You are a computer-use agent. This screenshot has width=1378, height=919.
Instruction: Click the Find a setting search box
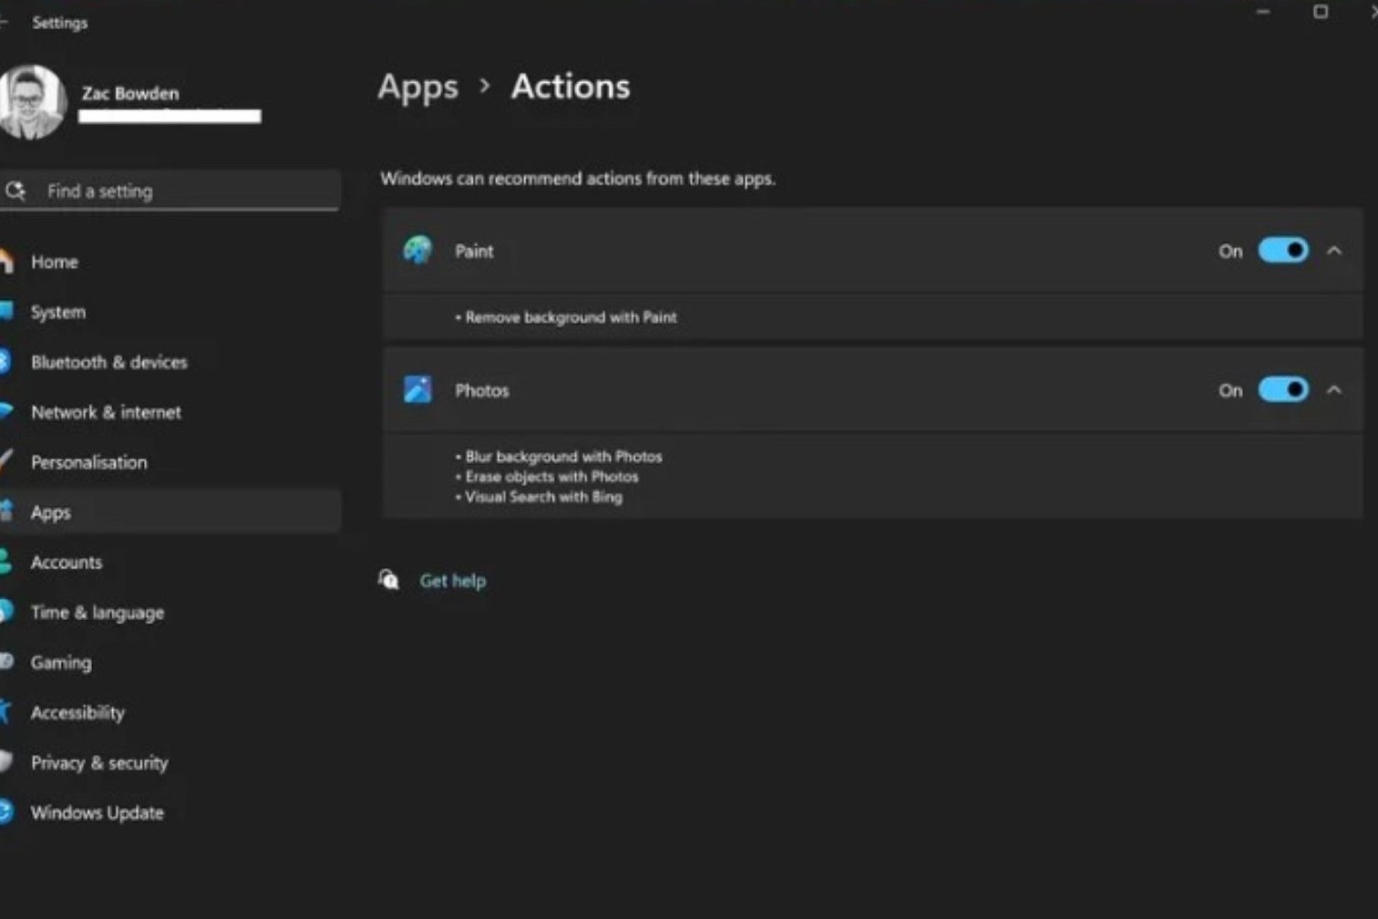[182, 191]
